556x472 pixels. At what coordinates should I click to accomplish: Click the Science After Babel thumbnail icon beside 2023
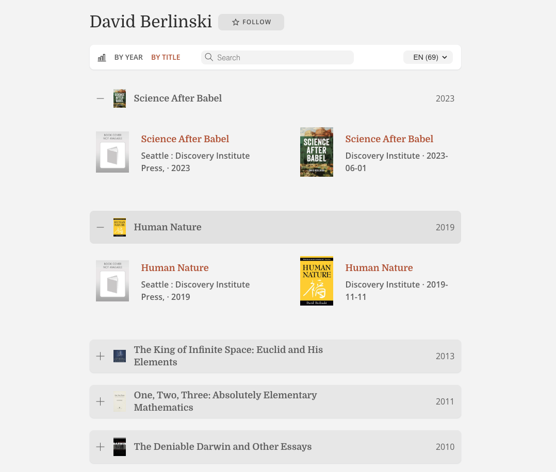tap(119, 98)
